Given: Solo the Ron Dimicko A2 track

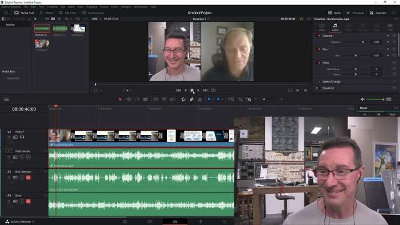Looking at the screenshot, I should coord(22,177).
